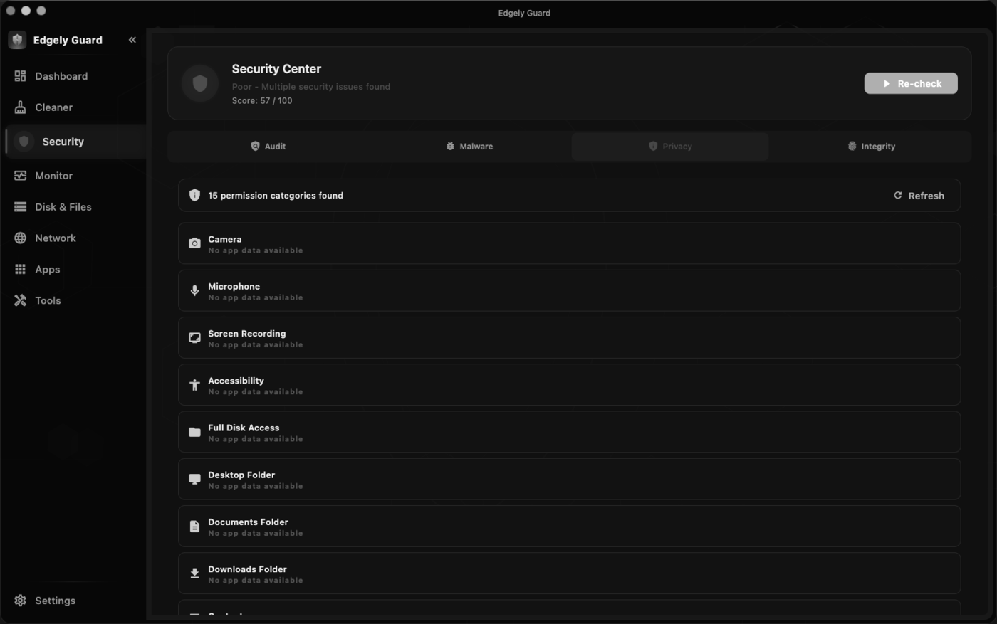Click the Camera icon
This screenshot has height=624, width=997.
(194, 243)
